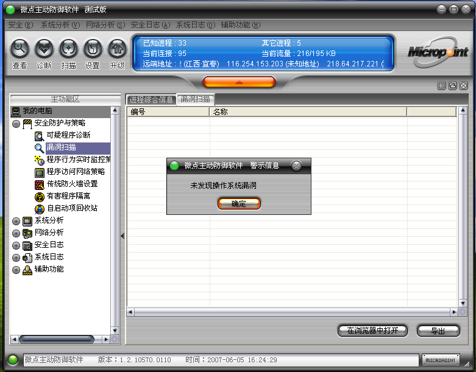The width and height of the screenshot is (476, 372).
Task: Click the sidebar vertical scrollbar down arrow
Action: coord(115,331)
